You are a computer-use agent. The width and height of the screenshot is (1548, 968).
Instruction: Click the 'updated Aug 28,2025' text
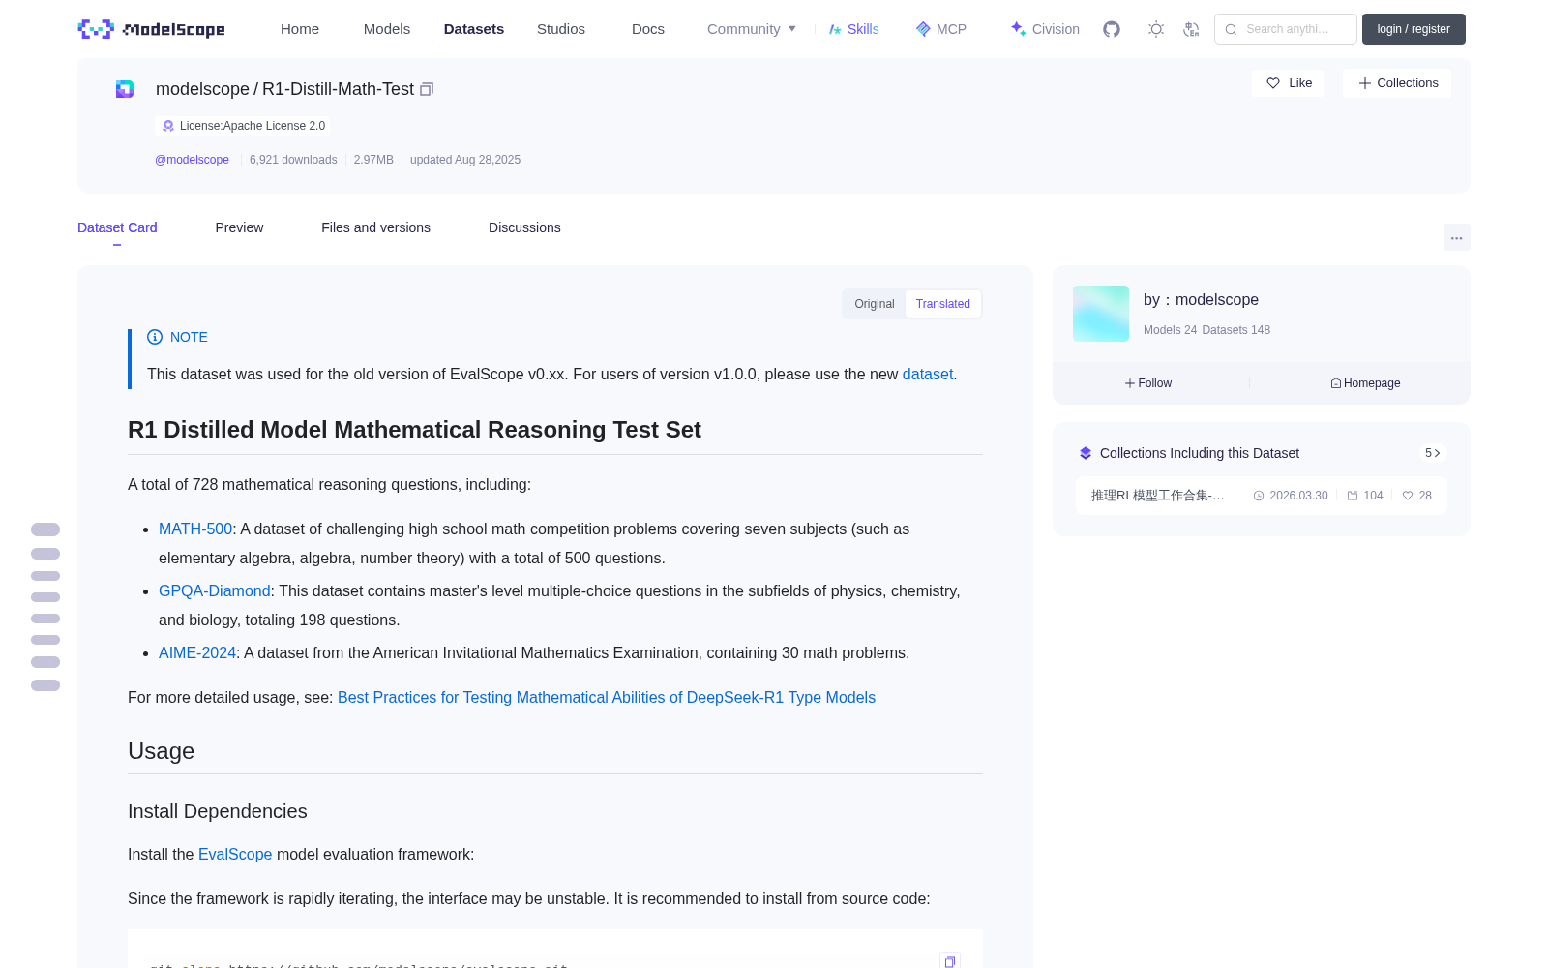(x=465, y=160)
